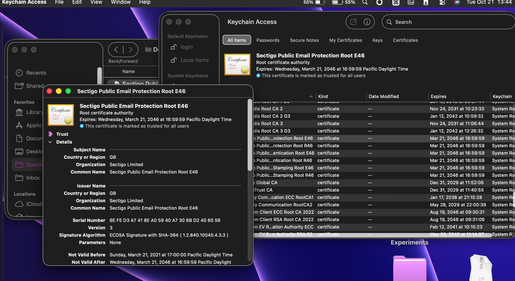
Task: Open the Edit menu
Action: click(77, 2)
